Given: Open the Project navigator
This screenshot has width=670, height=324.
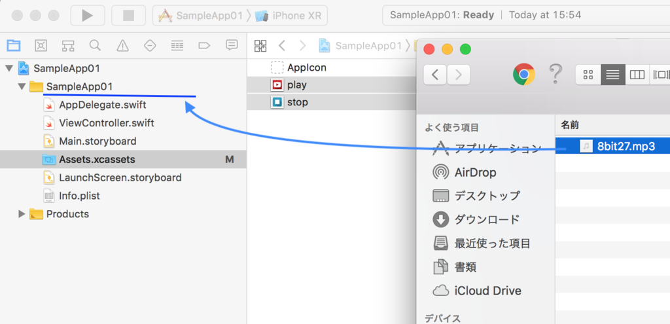Looking at the screenshot, I should [x=14, y=45].
